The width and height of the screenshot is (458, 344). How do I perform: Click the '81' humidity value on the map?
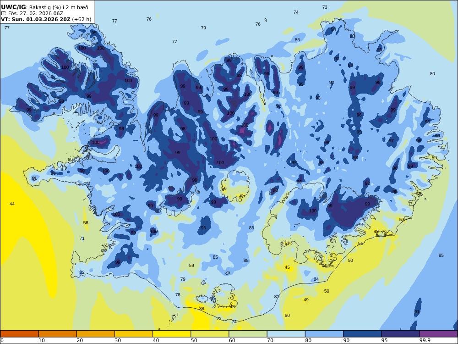[x=277, y=297]
